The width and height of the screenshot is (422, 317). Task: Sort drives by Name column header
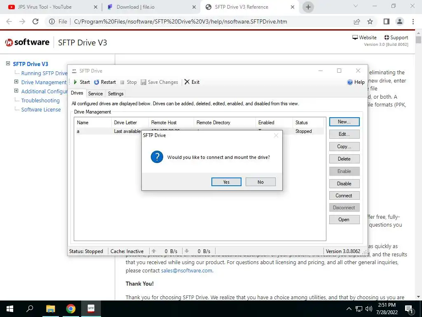(93, 122)
